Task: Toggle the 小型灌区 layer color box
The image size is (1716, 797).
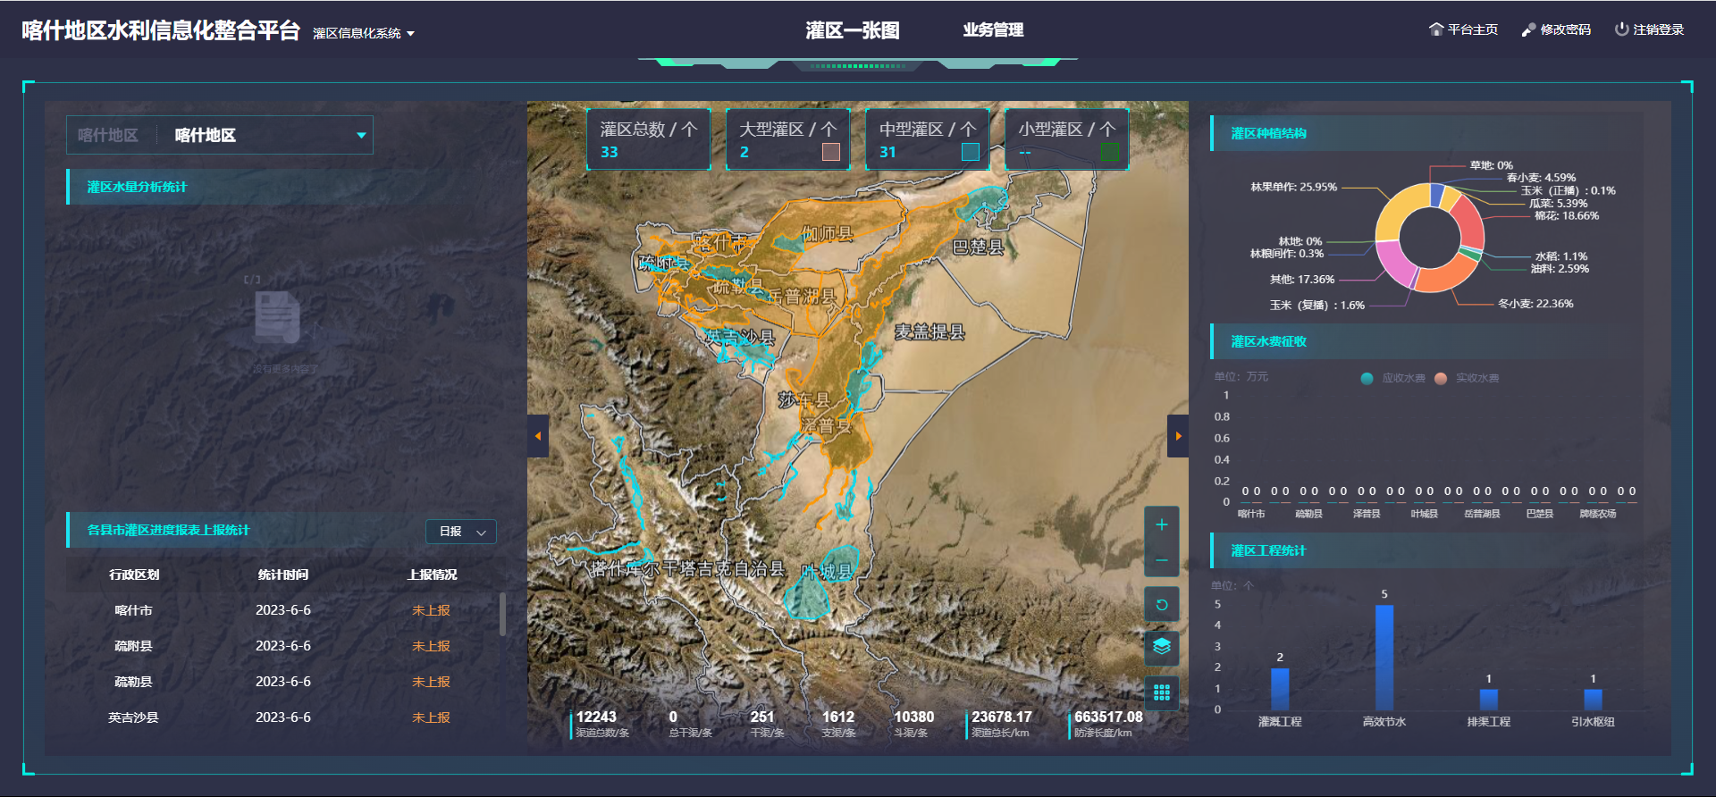Action: pos(1109,152)
